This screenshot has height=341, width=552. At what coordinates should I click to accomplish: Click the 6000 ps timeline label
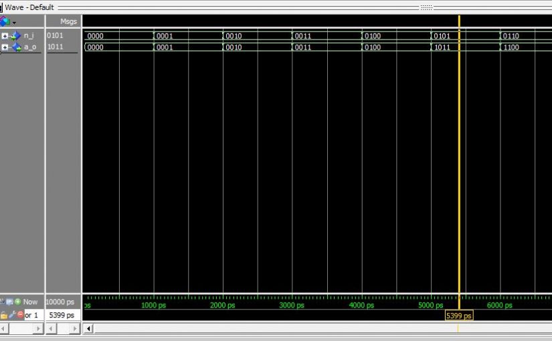click(x=500, y=305)
